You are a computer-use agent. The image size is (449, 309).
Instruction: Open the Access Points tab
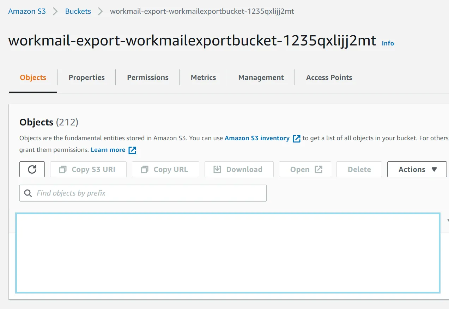[x=329, y=78]
